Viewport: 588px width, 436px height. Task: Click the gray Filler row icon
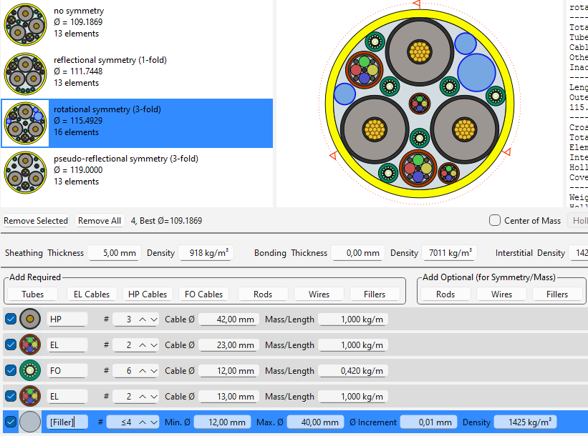pyautogui.click(x=30, y=422)
